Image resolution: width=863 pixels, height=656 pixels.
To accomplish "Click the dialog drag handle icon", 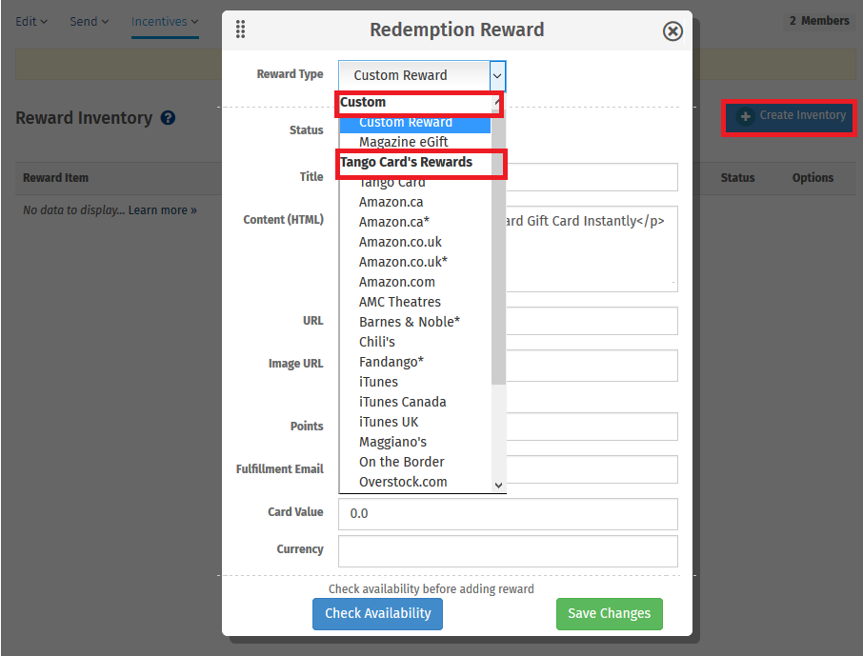I will click(240, 30).
